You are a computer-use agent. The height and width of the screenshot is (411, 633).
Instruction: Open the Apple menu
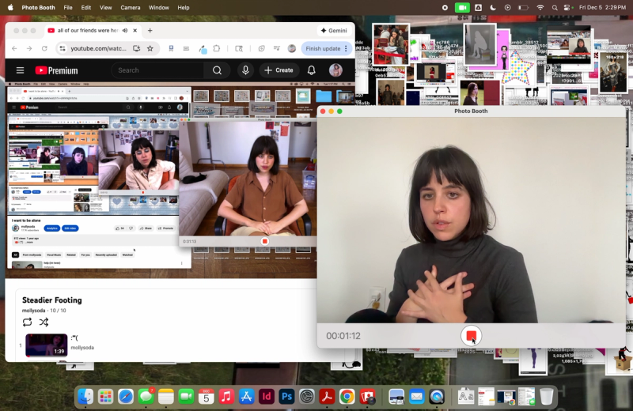point(10,7)
